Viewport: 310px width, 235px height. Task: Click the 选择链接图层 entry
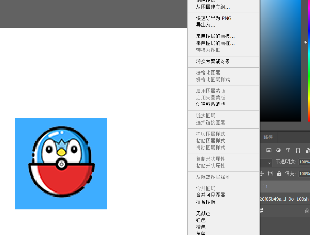pyautogui.click(x=211, y=123)
